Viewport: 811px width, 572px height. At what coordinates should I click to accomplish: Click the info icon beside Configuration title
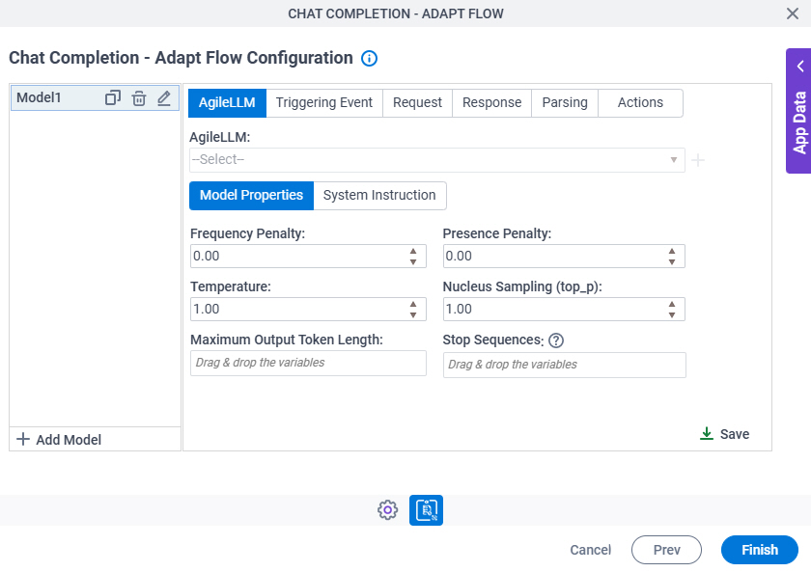pyautogui.click(x=369, y=59)
